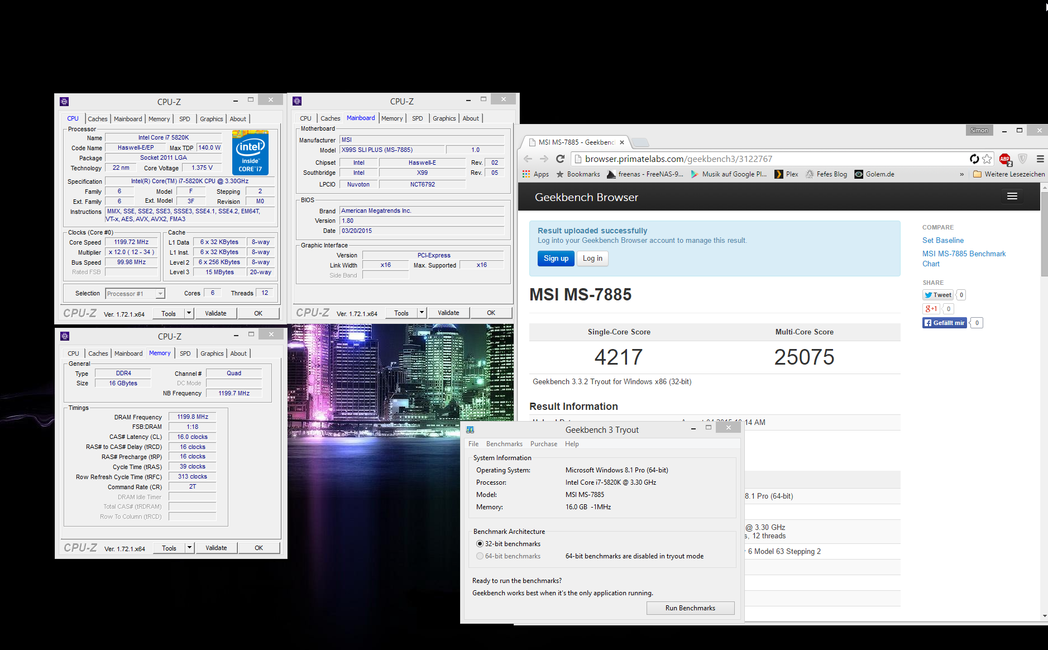This screenshot has width=1048, height=650.
Task: Open Memory tab in Mainboard window
Action: pyautogui.click(x=392, y=118)
